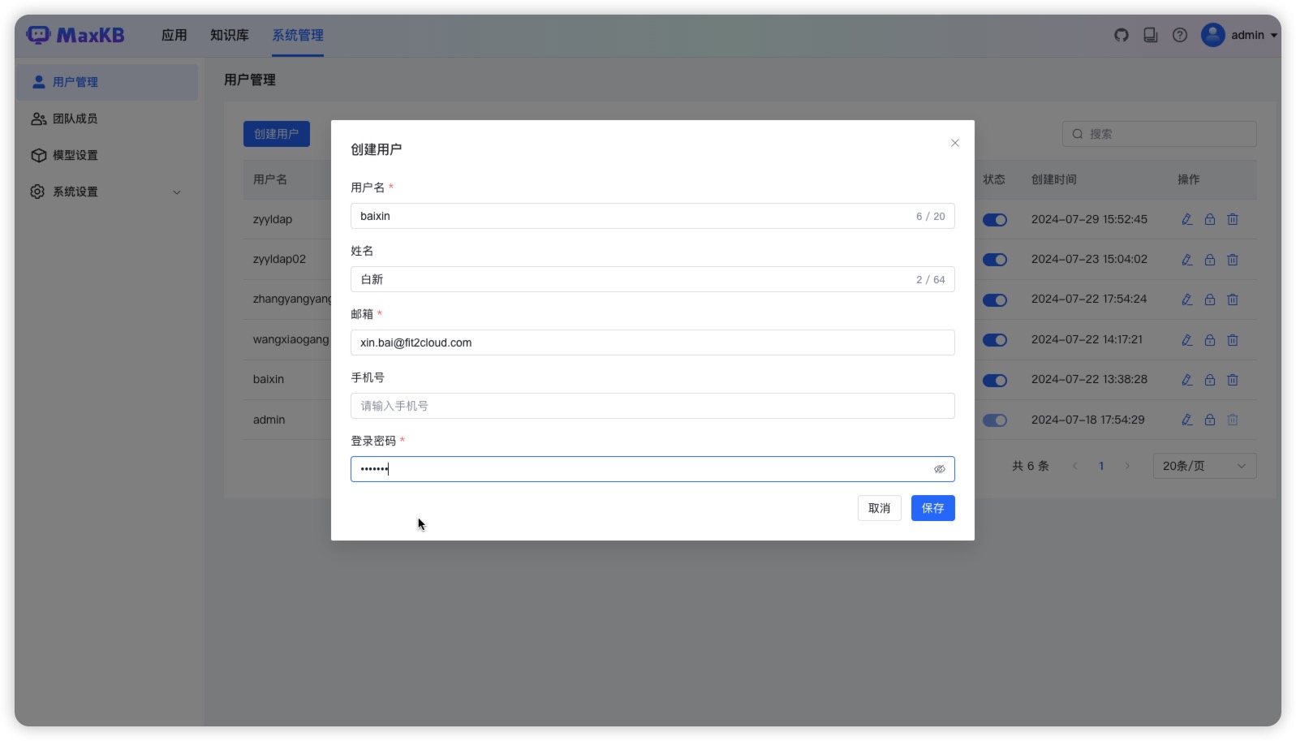1296x741 pixels.
Task: Toggle status switch for zyyldap02
Action: (x=994, y=260)
